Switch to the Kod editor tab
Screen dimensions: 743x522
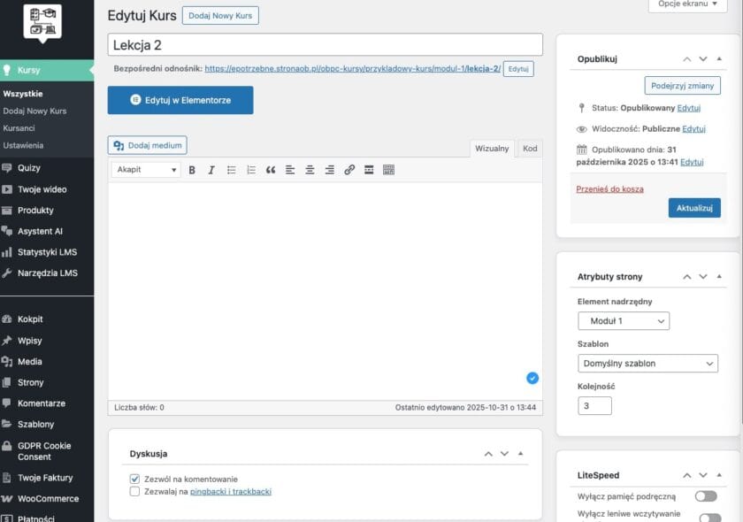point(529,148)
